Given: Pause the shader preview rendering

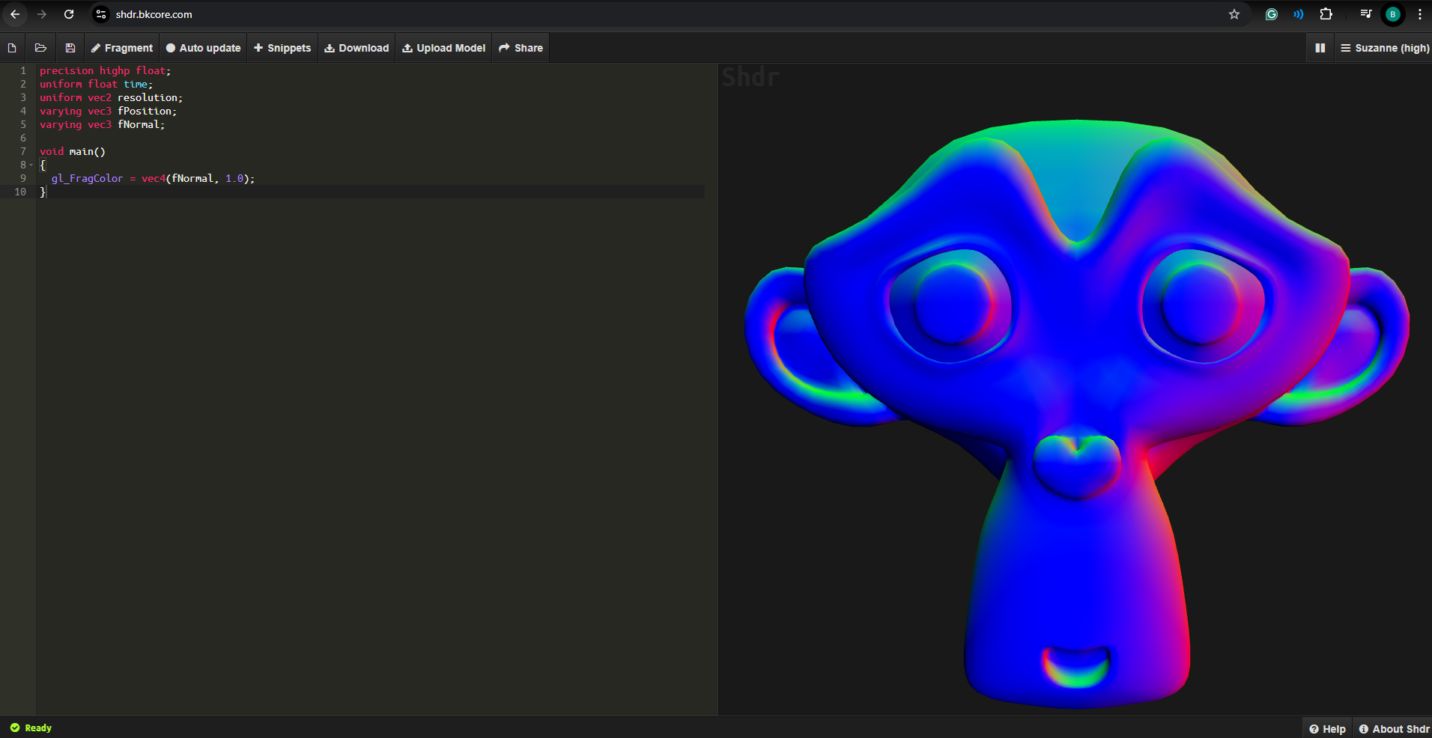Looking at the screenshot, I should pyautogui.click(x=1320, y=48).
